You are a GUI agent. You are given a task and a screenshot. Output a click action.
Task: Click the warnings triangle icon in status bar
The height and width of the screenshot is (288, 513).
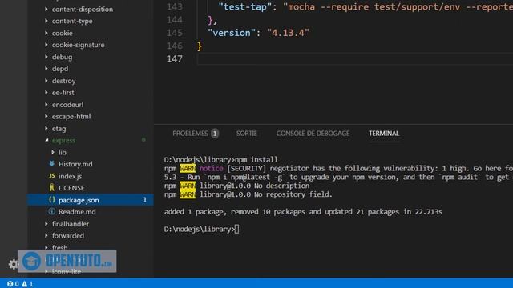pyautogui.click(x=25, y=284)
